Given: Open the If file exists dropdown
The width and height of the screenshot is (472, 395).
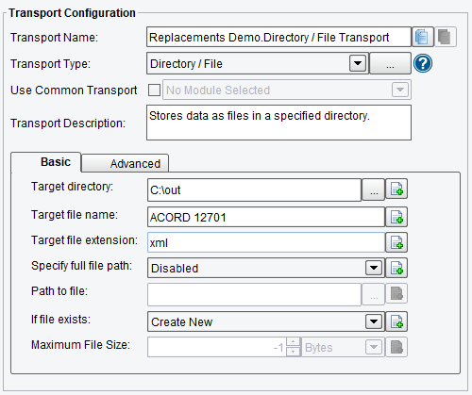Looking at the screenshot, I should [374, 321].
